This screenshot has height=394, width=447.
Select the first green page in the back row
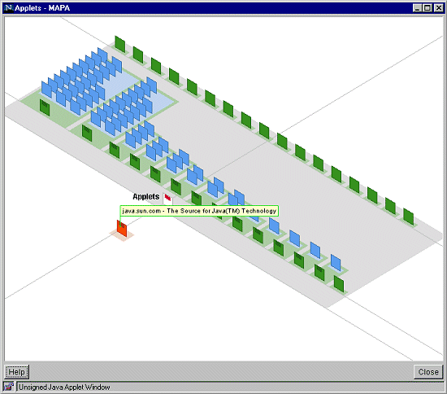pos(120,44)
